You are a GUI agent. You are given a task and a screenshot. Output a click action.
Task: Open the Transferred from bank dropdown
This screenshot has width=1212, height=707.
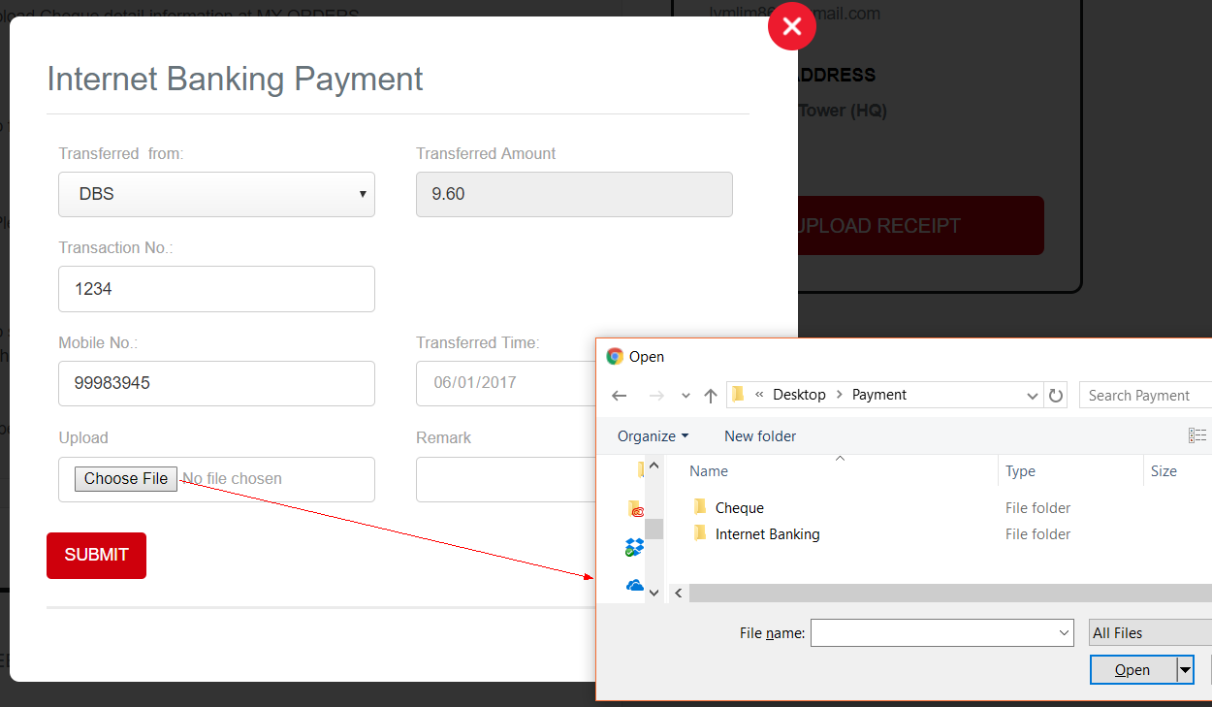216,194
